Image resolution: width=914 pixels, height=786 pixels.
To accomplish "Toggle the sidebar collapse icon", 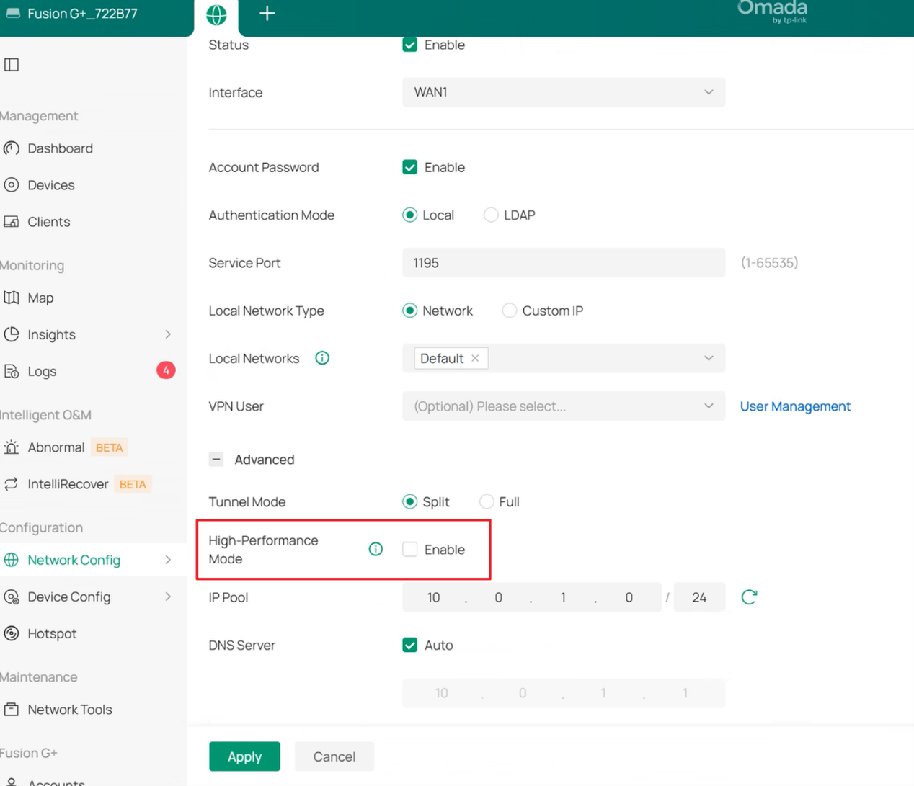I will click(x=12, y=65).
